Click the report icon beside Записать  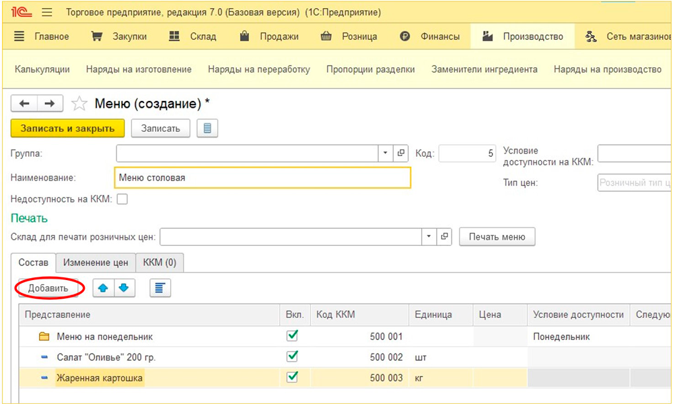207,128
